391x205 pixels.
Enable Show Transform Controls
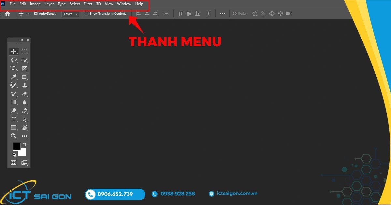tap(86, 13)
